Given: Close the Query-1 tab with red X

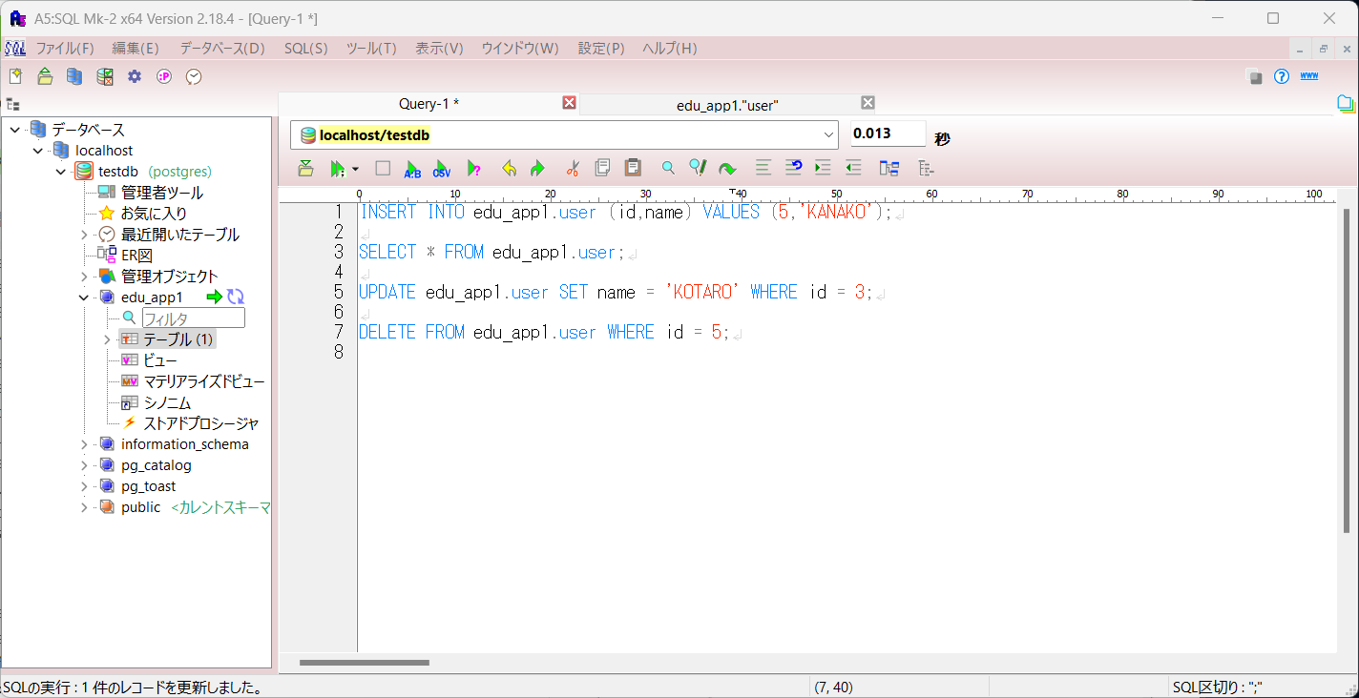Looking at the screenshot, I should tap(569, 103).
